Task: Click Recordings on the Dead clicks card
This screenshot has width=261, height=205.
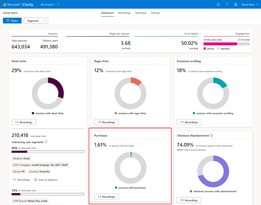Action: click(24, 122)
